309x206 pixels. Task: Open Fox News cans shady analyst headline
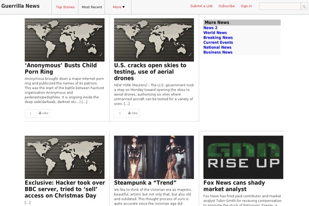point(234,186)
